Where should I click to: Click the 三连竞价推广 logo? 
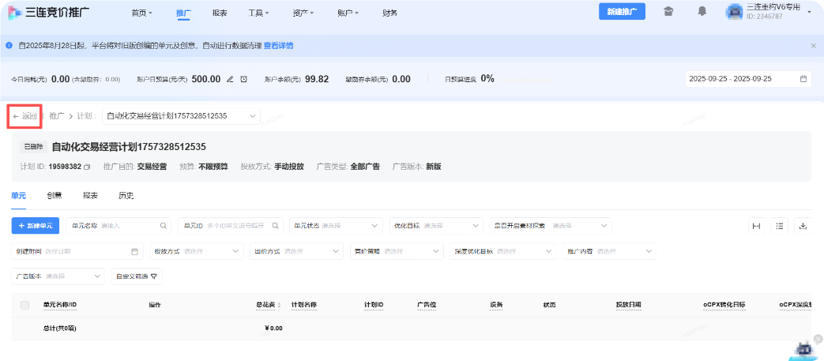tap(48, 13)
